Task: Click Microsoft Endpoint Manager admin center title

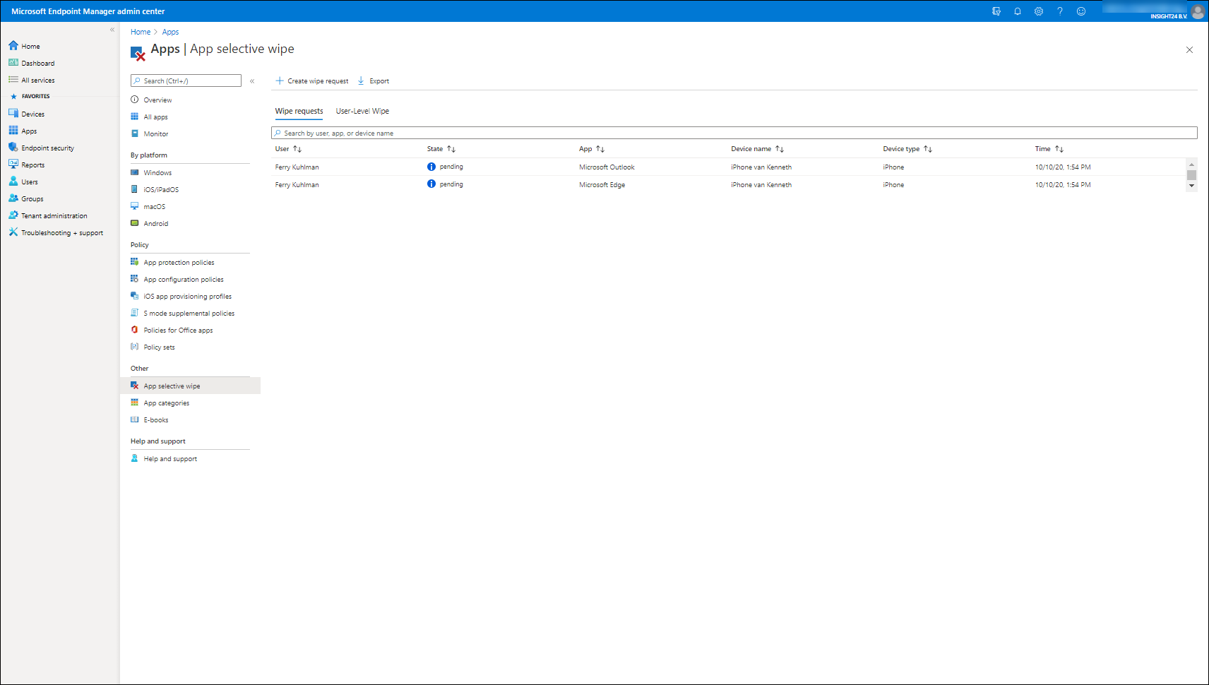Action: point(88,11)
